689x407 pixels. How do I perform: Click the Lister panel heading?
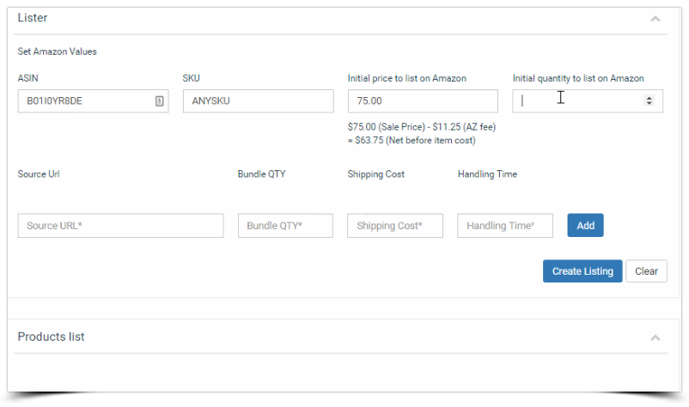tap(33, 18)
